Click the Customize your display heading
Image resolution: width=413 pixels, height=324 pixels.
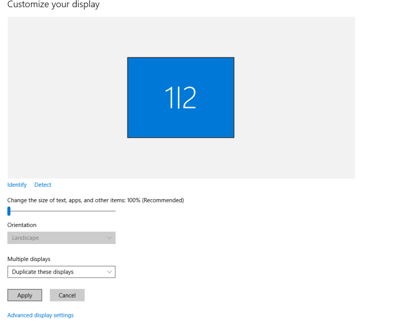(x=54, y=5)
